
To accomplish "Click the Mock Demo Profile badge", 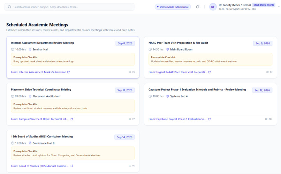I will coord(264,5).
